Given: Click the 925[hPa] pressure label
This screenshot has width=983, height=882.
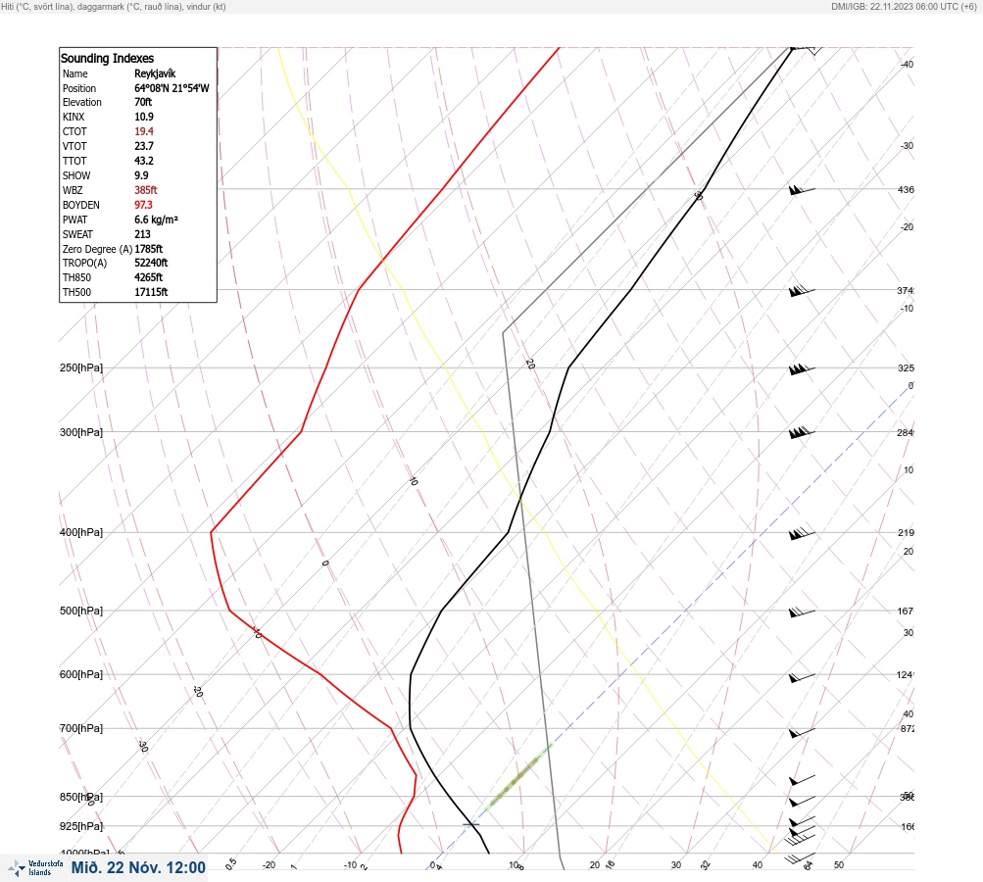Looking at the screenshot, I should tap(81, 826).
